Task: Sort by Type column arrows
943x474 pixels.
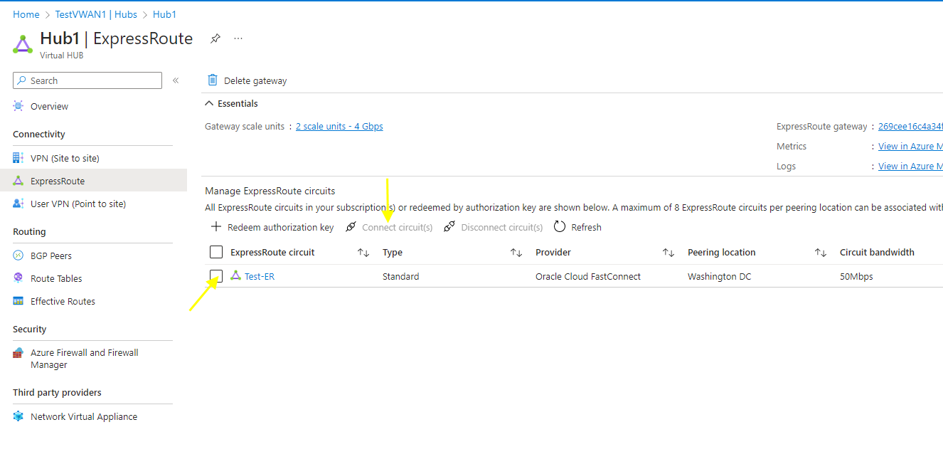Action: (516, 253)
